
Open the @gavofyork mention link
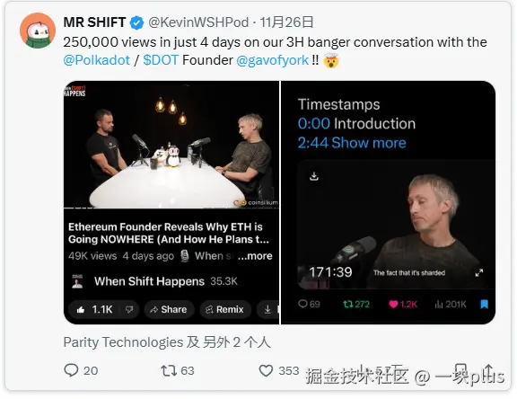point(272,60)
